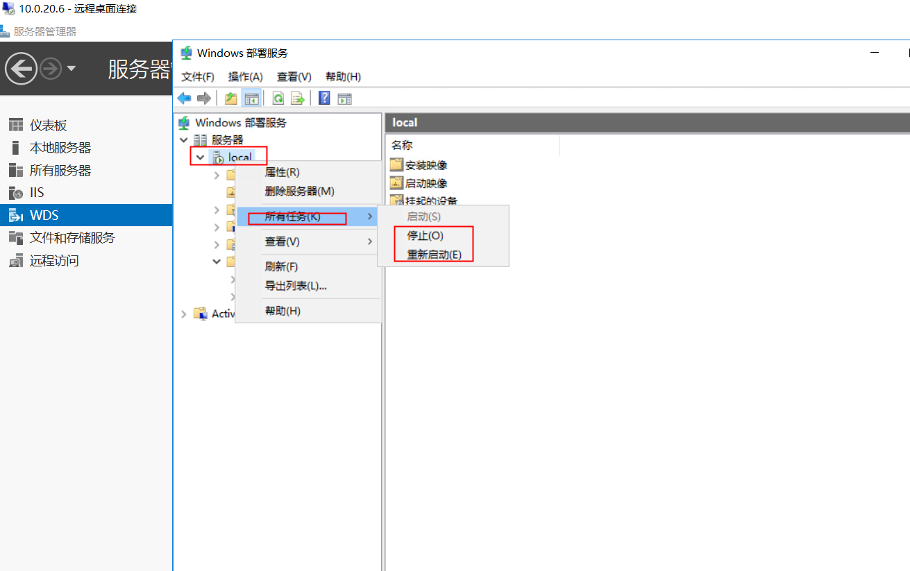
Task: Open the 帮助(H) menu in the menu bar
Action: (343, 76)
